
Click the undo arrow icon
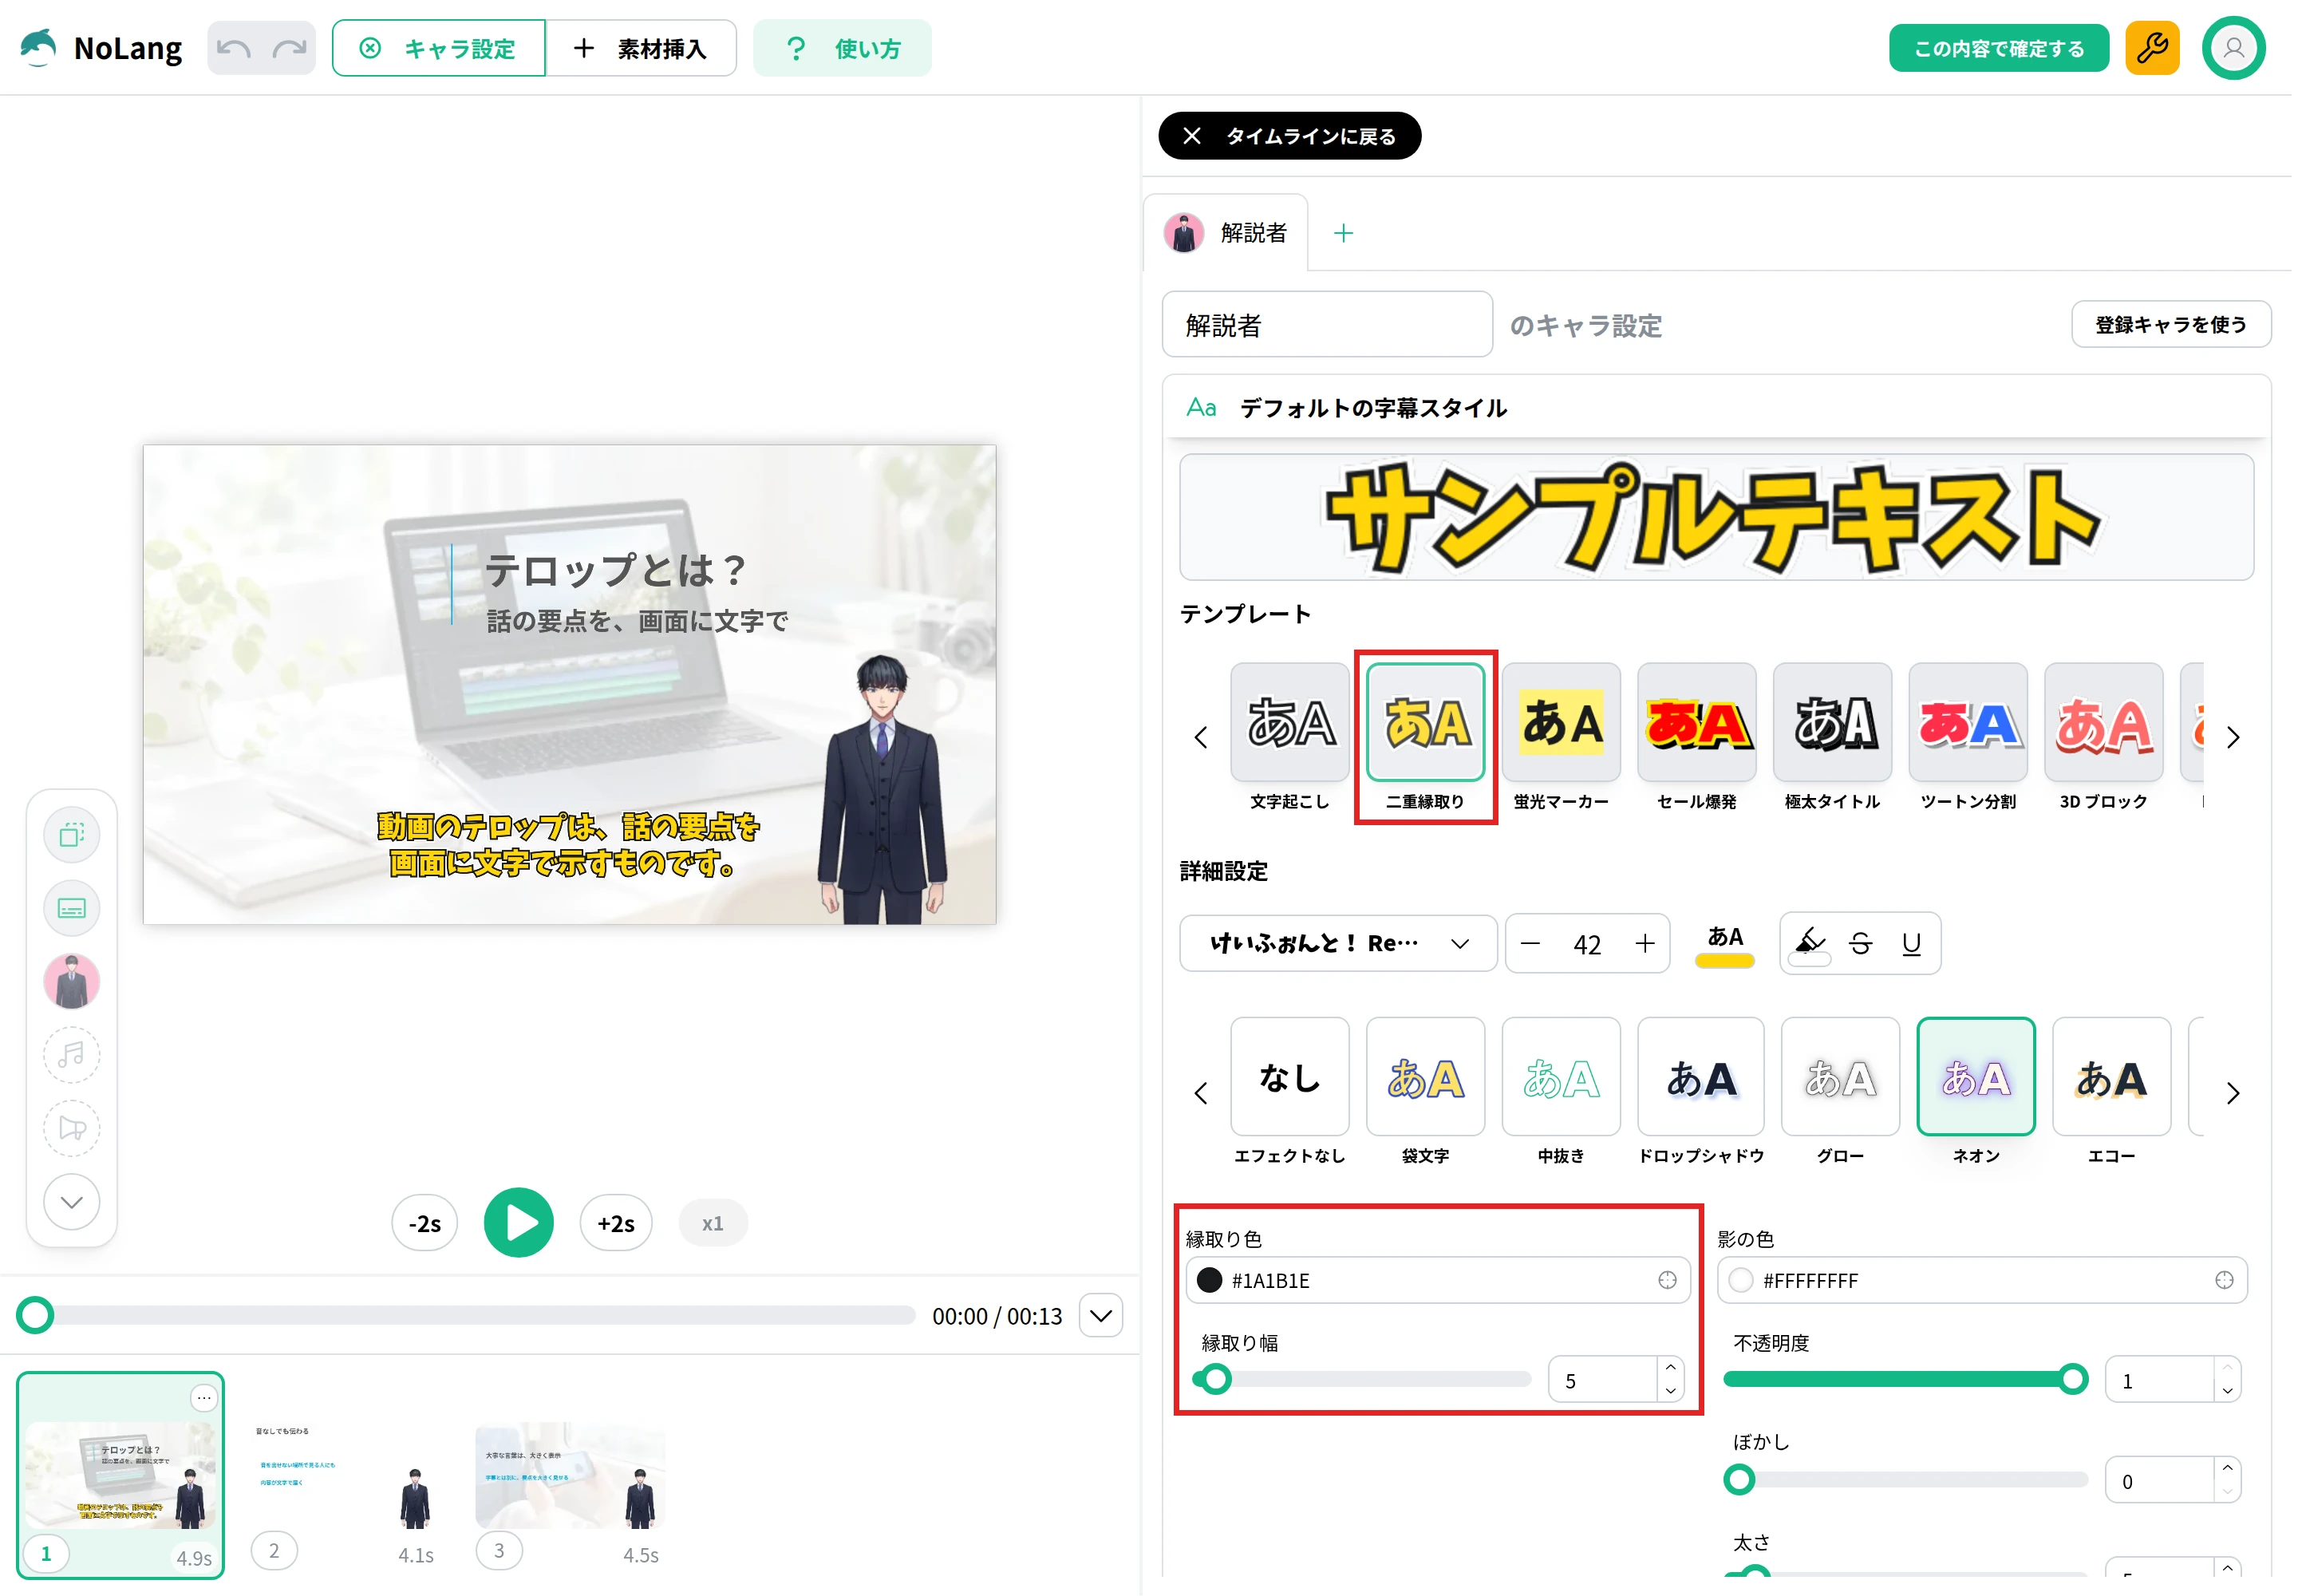coord(234,48)
